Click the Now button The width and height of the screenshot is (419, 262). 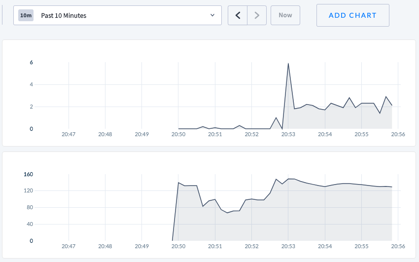tap(285, 15)
